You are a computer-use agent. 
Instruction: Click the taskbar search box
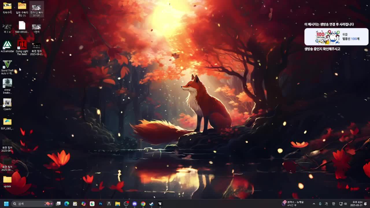pos(32,204)
